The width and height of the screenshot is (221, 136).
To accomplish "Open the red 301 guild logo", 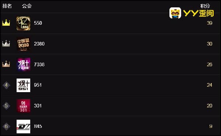I will pyautogui.click(x=24, y=106).
